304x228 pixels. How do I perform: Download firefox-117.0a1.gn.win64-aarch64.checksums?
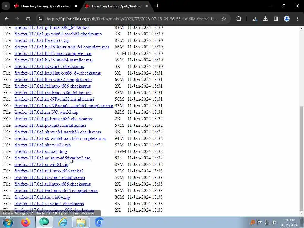(58, 34)
